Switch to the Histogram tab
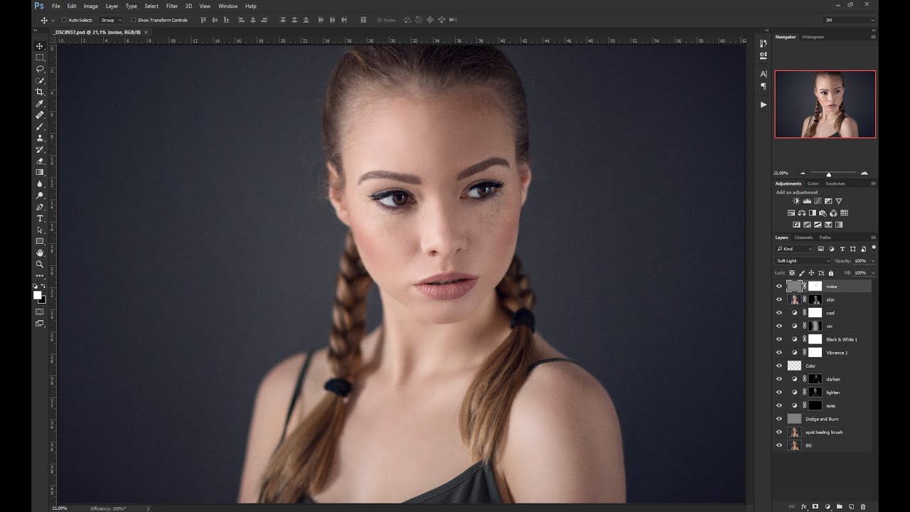910x512 pixels. (813, 37)
